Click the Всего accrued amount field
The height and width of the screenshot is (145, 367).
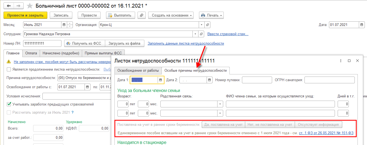click(x=48, y=128)
